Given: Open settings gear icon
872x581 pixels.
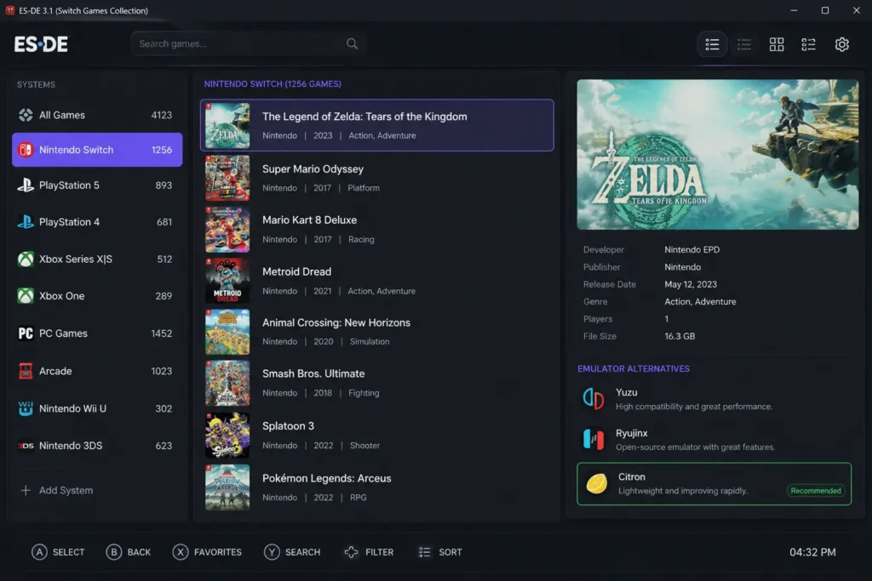Looking at the screenshot, I should [842, 44].
